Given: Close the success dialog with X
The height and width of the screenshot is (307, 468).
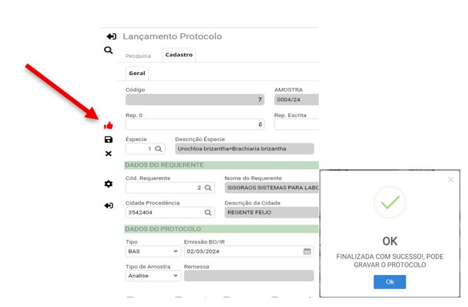Looking at the screenshot, I should click(450, 180).
